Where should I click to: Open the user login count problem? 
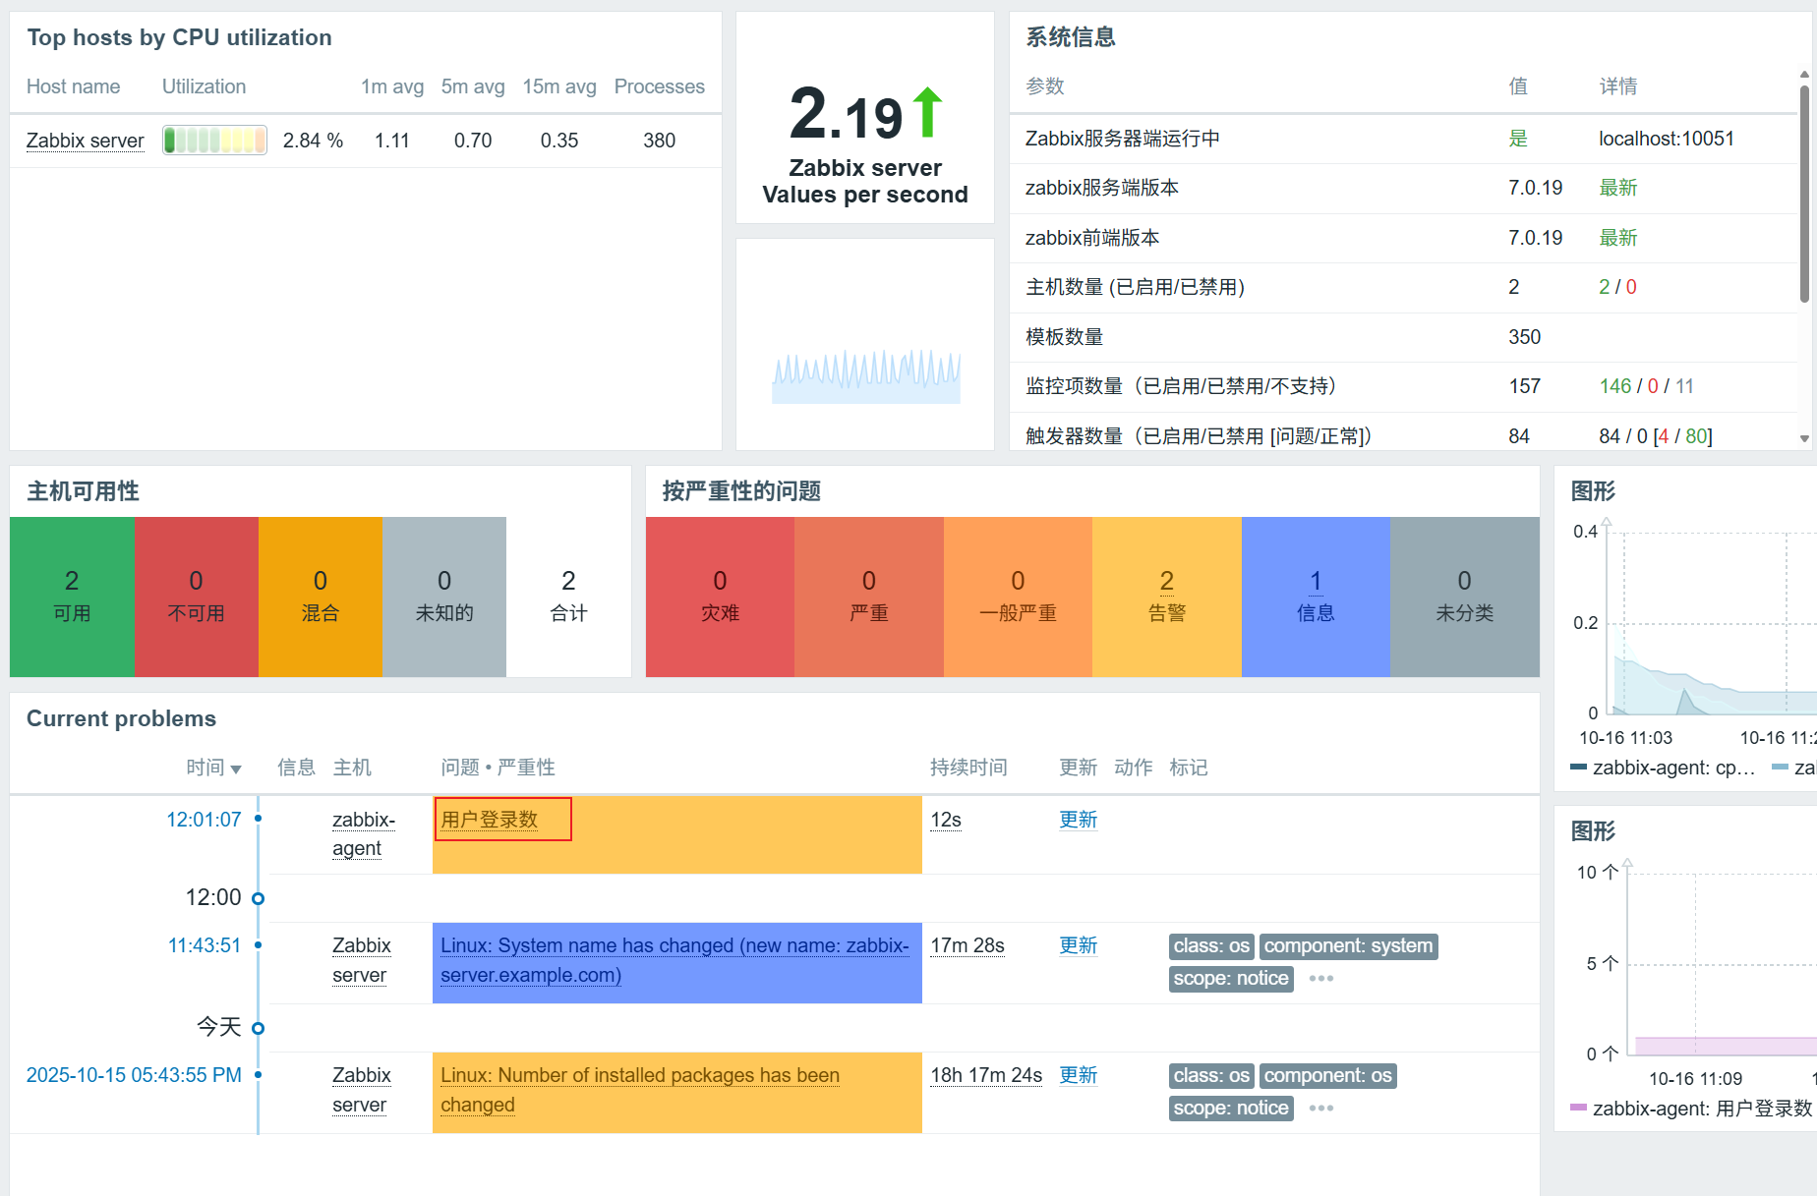[x=490, y=820]
